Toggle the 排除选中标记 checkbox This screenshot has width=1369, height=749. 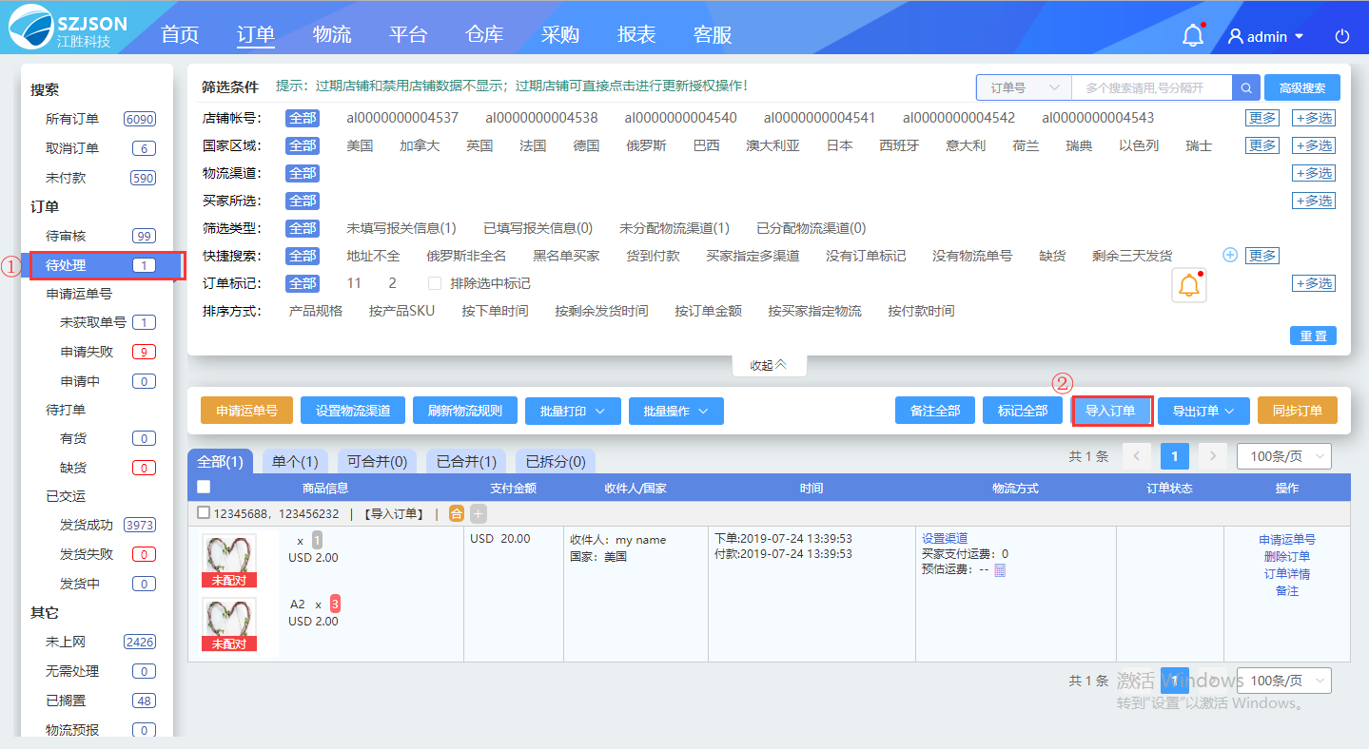click(x=435, y=283)
